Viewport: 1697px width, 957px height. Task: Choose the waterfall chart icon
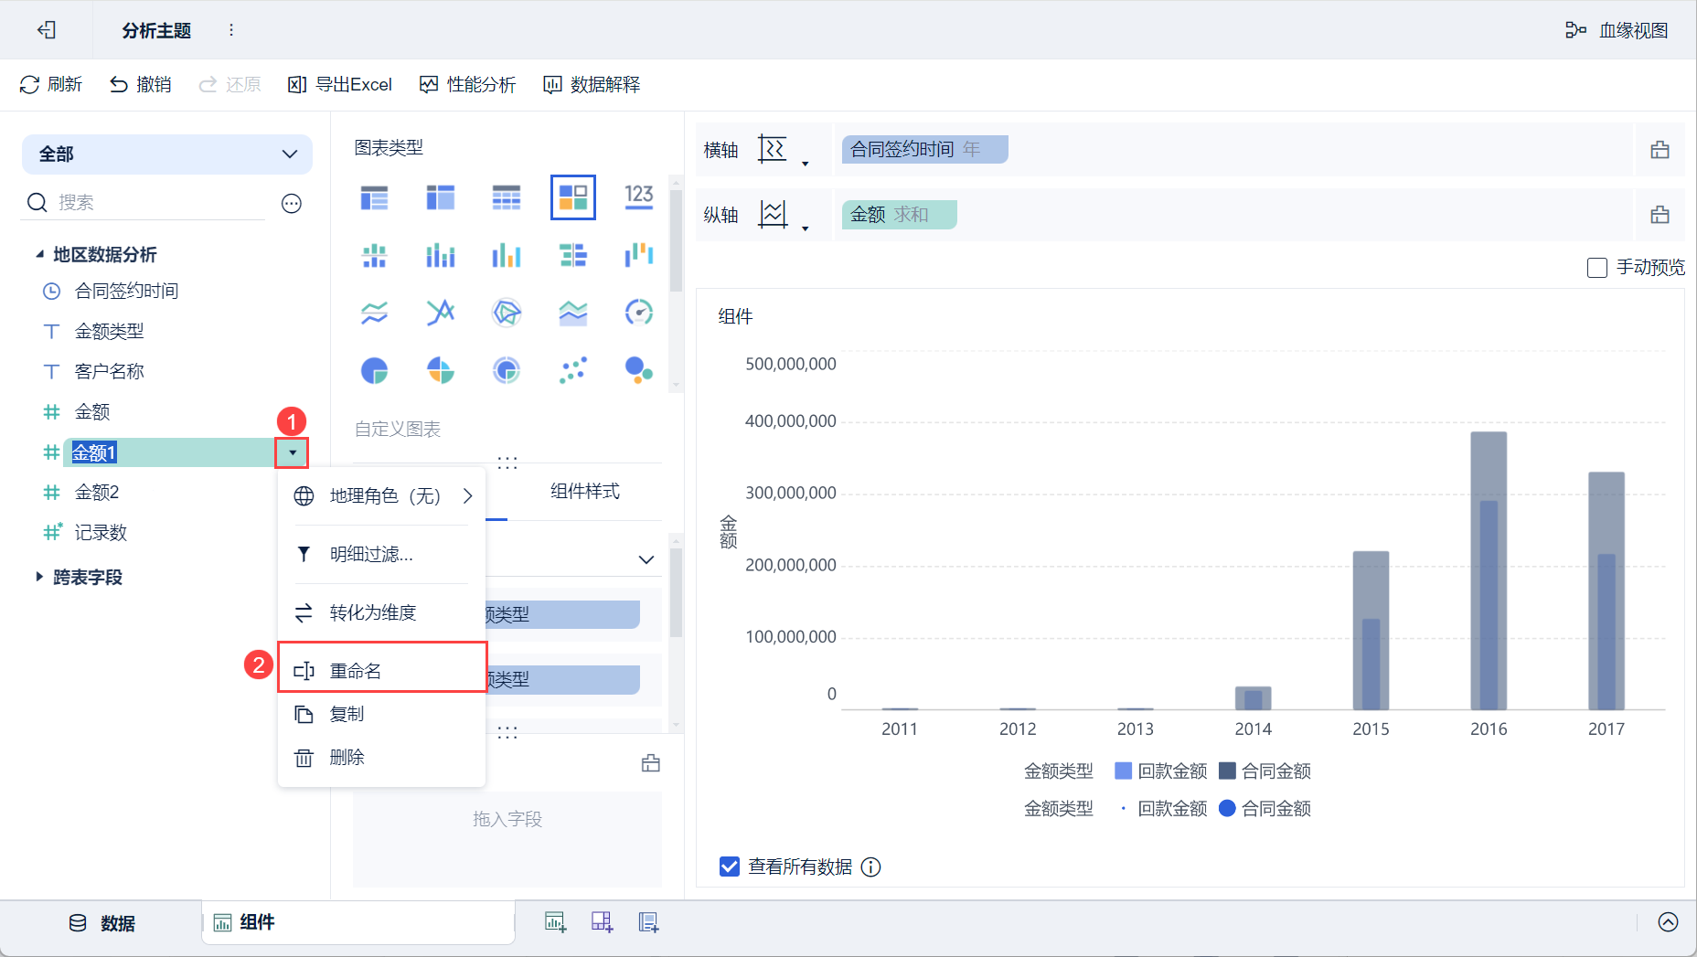[639, 255]
